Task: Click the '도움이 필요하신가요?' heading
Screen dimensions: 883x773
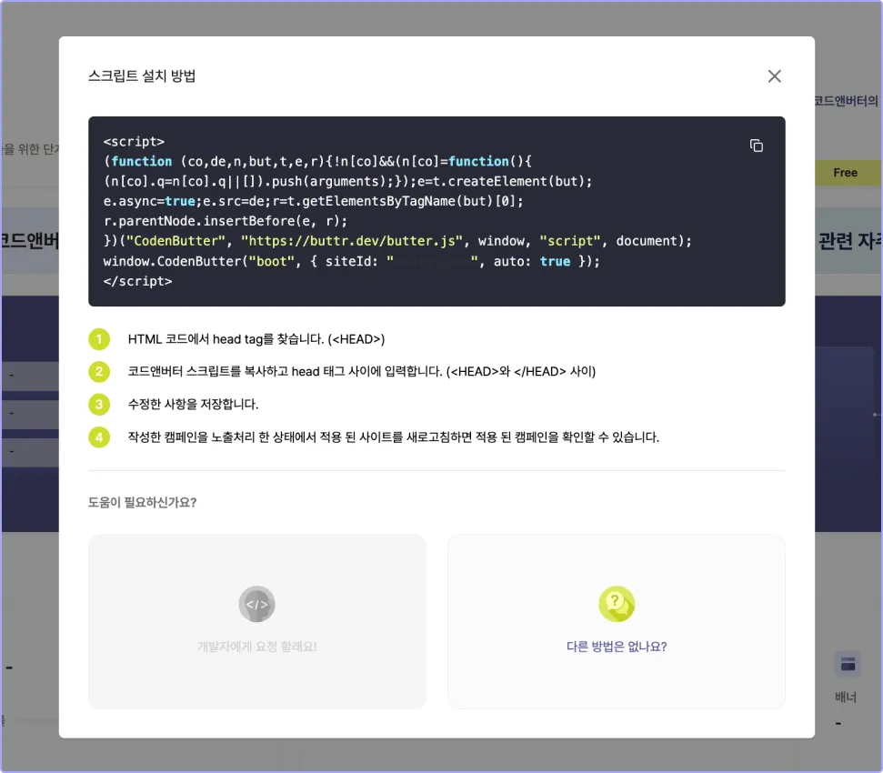Action: (142, 502)
